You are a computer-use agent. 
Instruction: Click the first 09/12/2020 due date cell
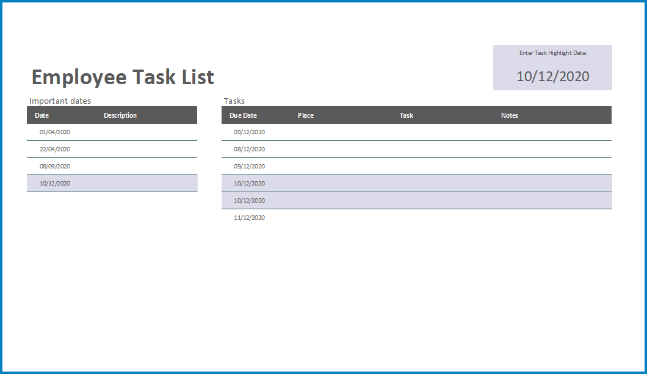click(x=250, y=132)
